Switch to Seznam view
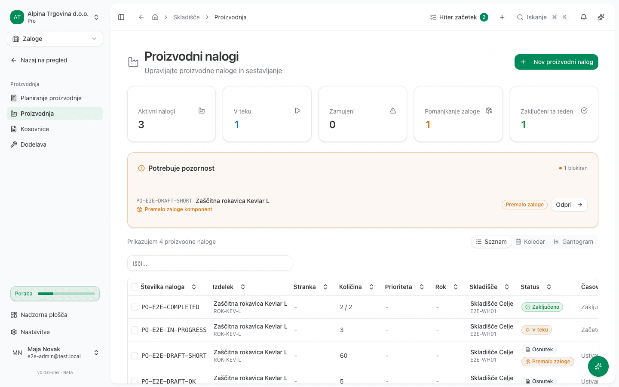Screen dimensions: 619x387 [x=491, y=242]
